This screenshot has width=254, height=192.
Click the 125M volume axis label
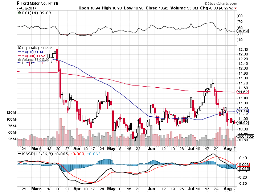coord(11,113)
